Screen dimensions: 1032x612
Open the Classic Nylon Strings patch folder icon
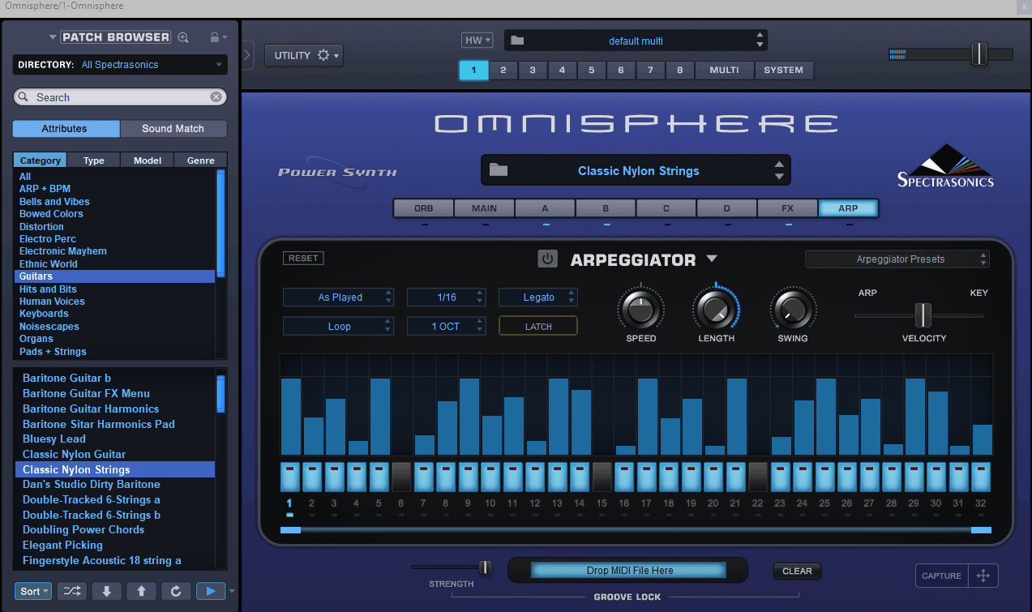(499, 170)
